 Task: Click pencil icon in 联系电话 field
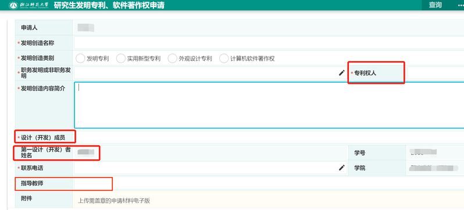pyautogui.click(x=342, y=168)
